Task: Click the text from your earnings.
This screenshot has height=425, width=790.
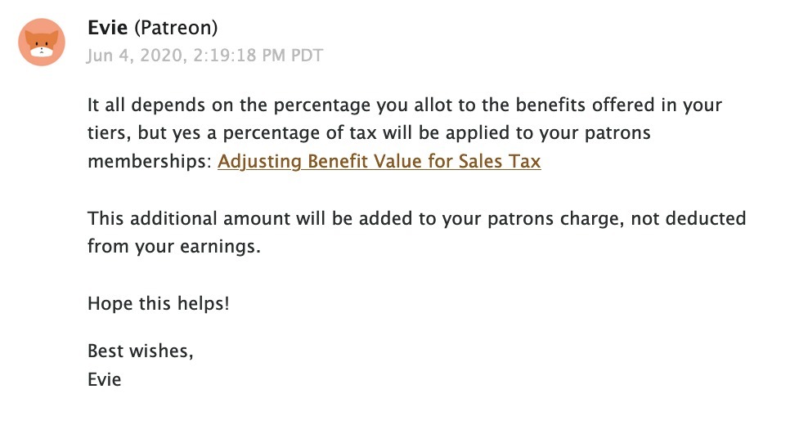Action: (x=174, y=247)
